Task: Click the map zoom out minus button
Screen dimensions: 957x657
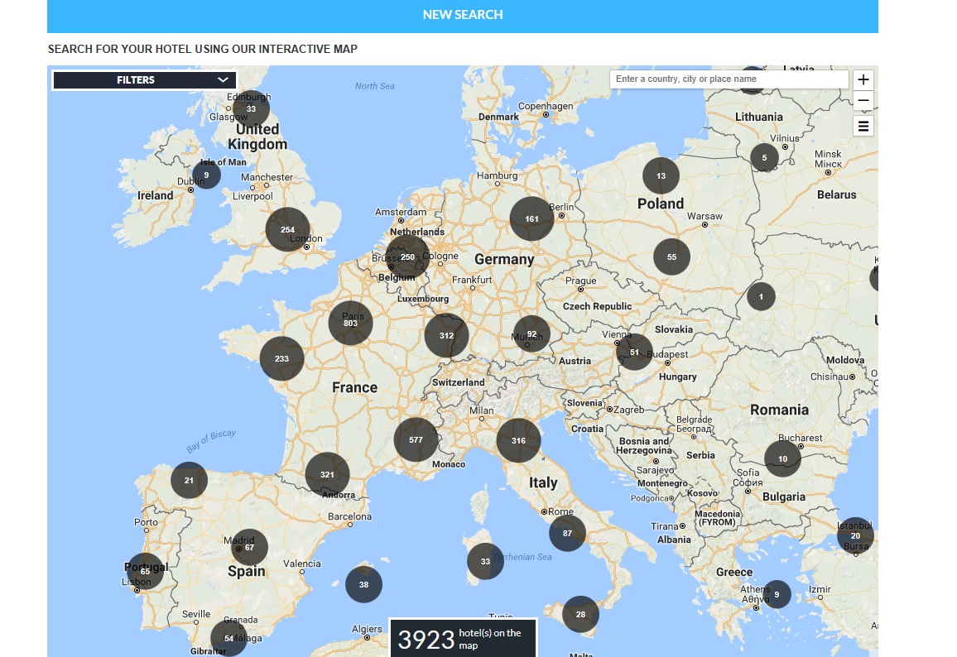Action: click(x=863, y=102)
